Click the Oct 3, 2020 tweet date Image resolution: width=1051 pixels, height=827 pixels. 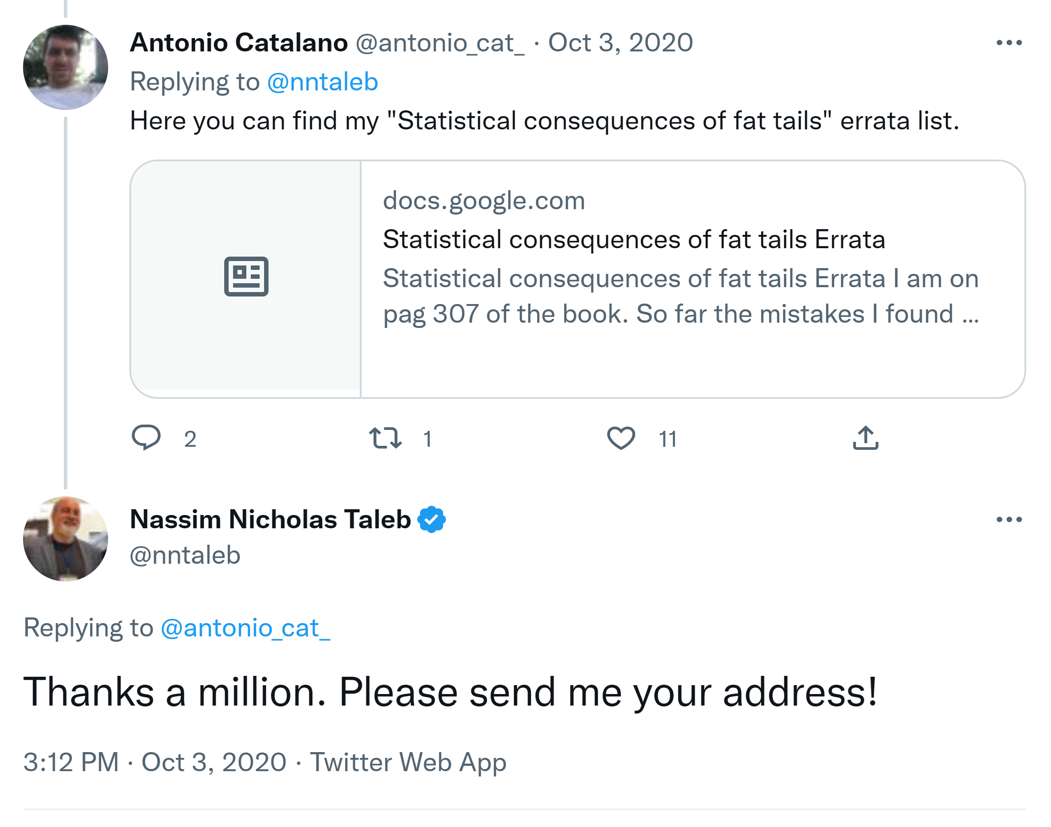[620, 43]
